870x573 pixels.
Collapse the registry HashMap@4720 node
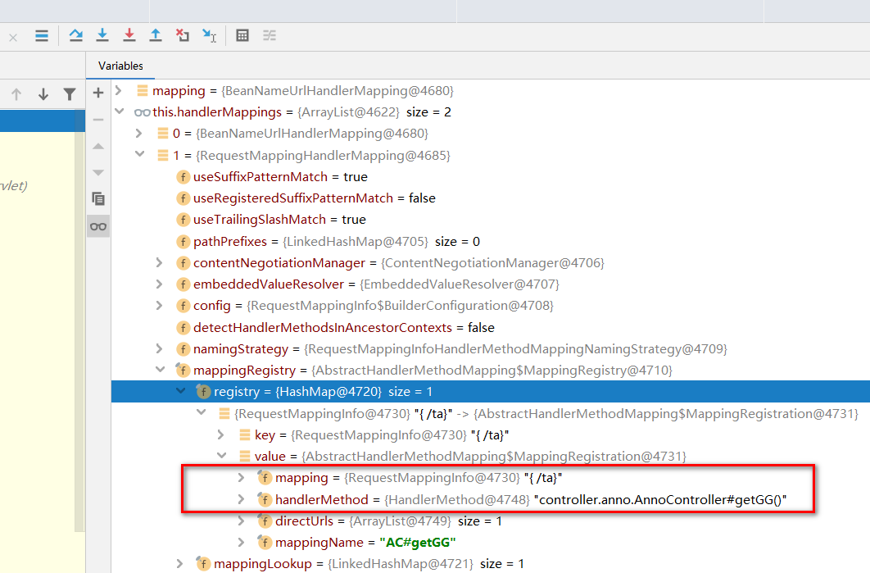[180, 391]
